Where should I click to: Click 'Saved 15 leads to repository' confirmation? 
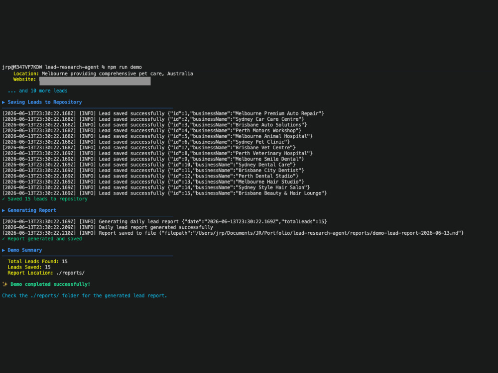[x=45, y=199]
